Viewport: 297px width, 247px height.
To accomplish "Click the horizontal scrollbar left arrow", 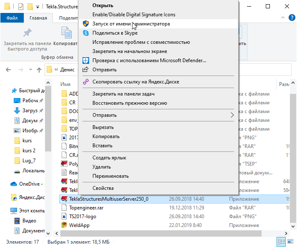I will 57,233.
